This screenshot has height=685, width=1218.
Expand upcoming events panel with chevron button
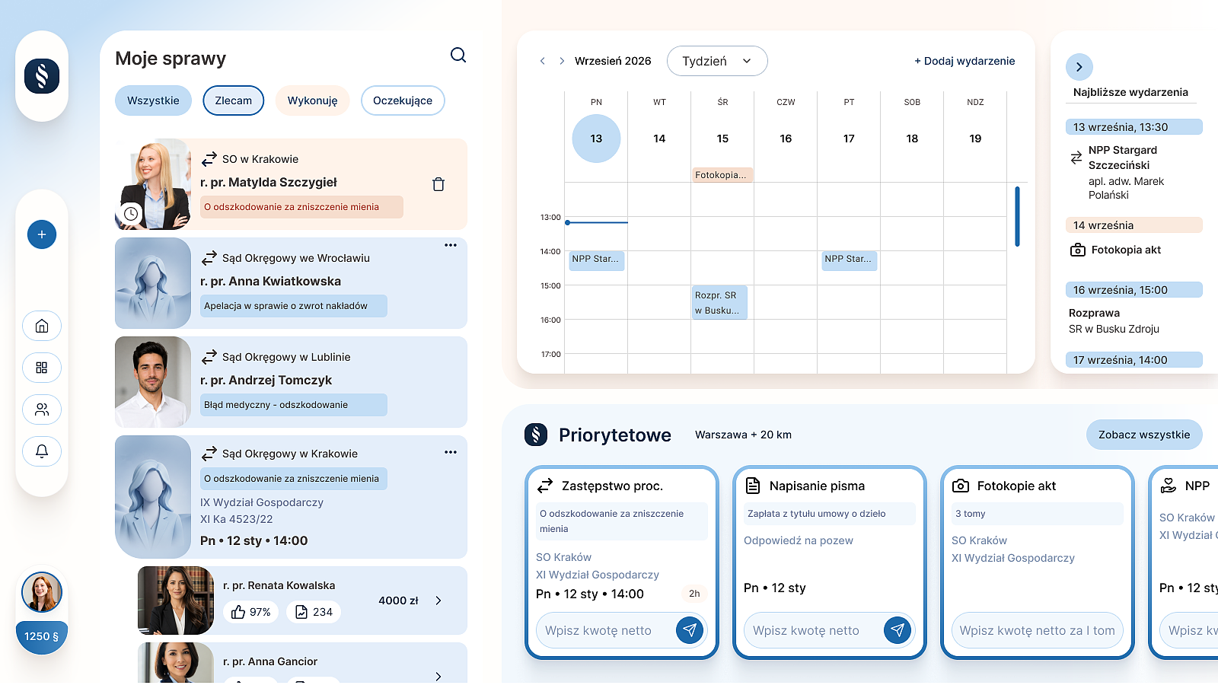pos(1079,67)
